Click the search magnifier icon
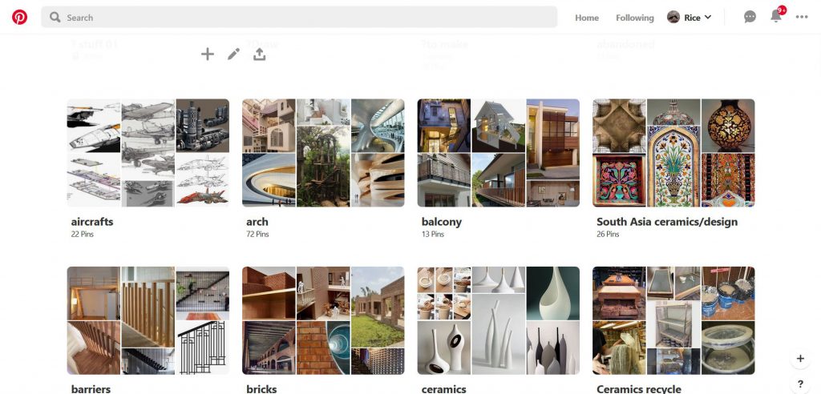The height and width of the screenshot is (394, 821). tap(55, 18)
